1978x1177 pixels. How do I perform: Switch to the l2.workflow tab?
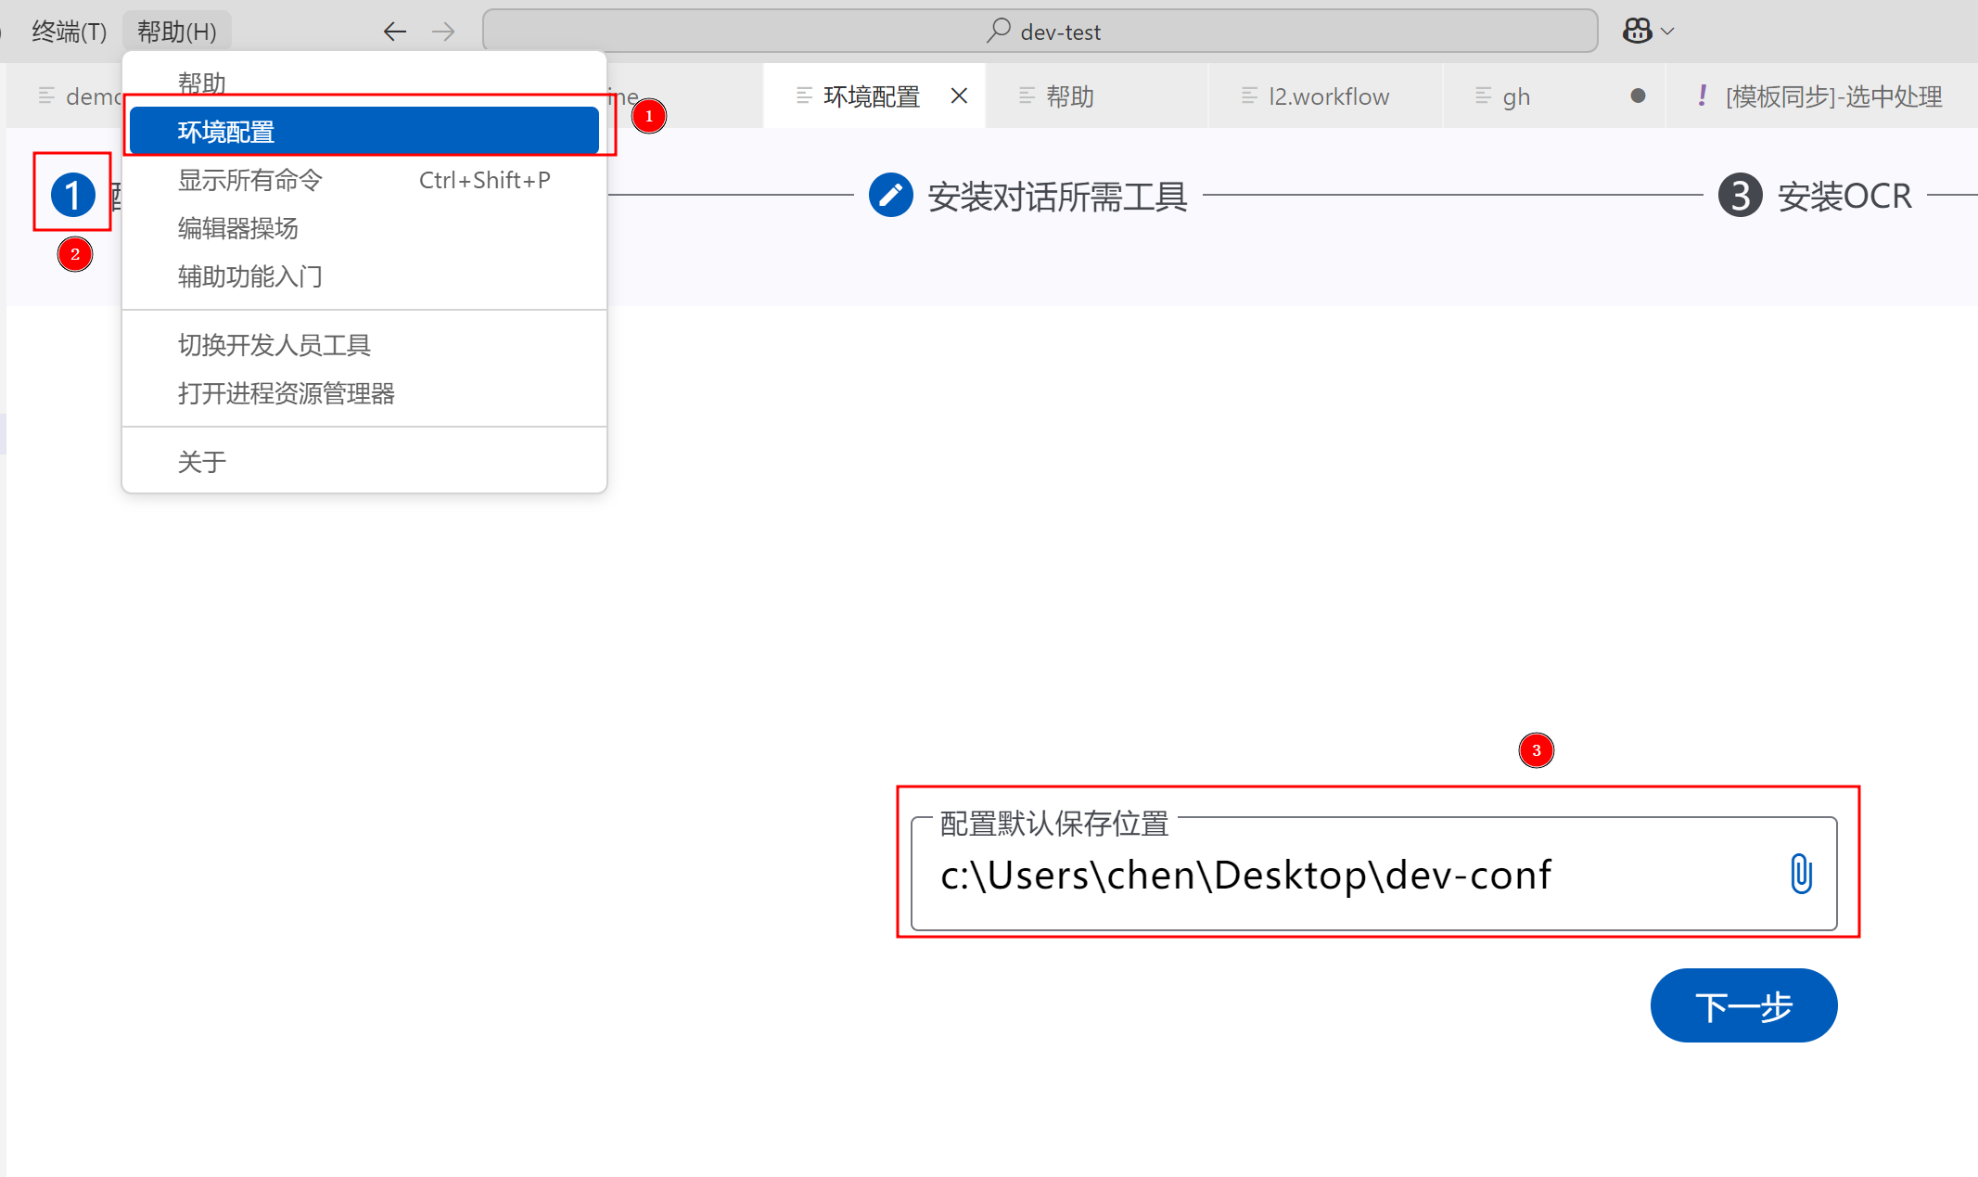pyautogui.click(x=1327, y=96)
